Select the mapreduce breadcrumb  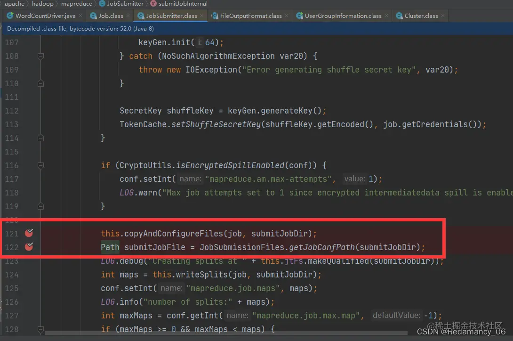77,4
